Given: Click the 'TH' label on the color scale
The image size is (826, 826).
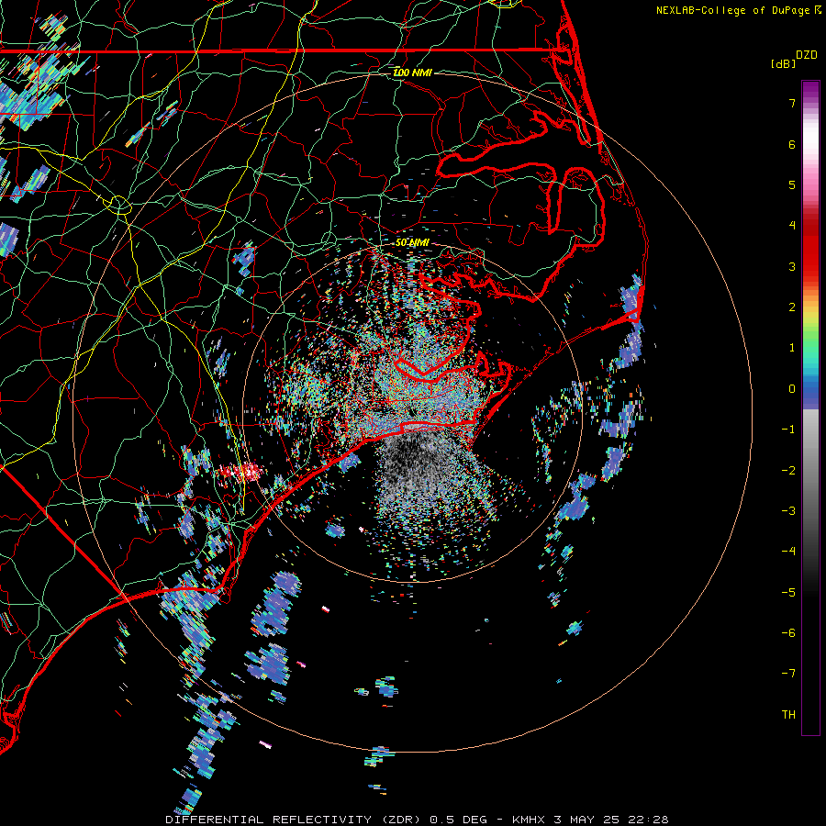Looking at the screenshot, I should [788, 715].
